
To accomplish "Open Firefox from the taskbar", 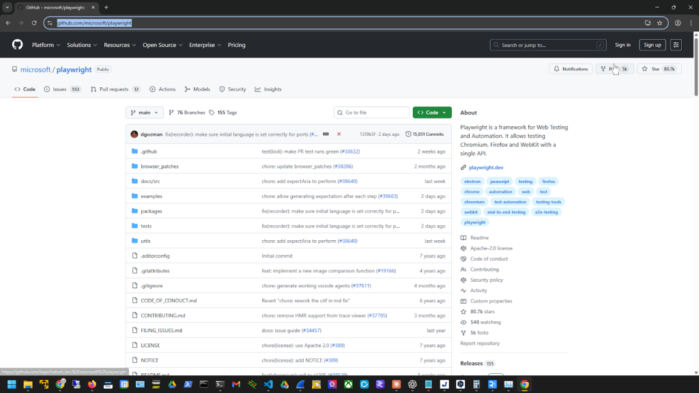I will 92,385.
